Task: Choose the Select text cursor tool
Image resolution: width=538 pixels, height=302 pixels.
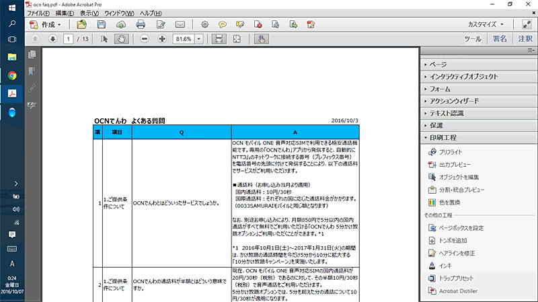Action: tap(104, 39)
